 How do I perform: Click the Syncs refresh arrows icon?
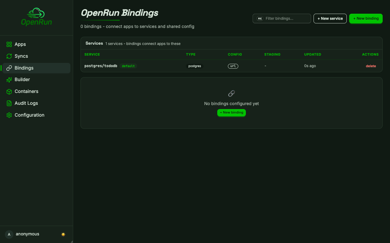pos(9,56)
